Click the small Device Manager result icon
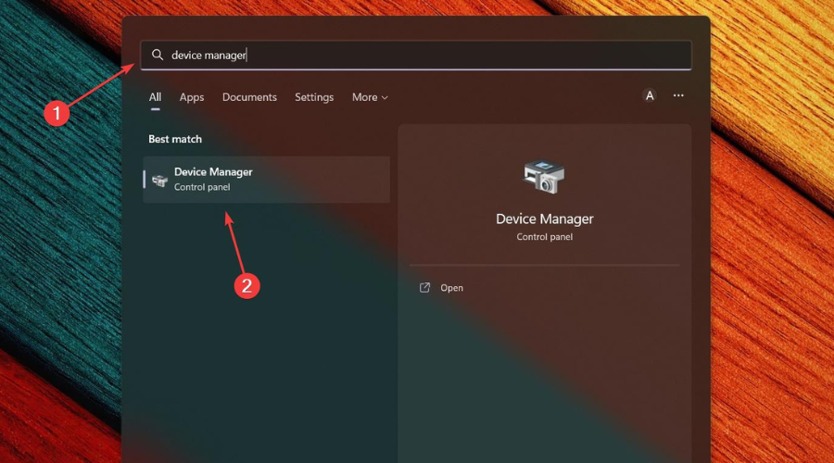This screenshot has width=834, height=463. pyautogui.click(x=159, y=181)
